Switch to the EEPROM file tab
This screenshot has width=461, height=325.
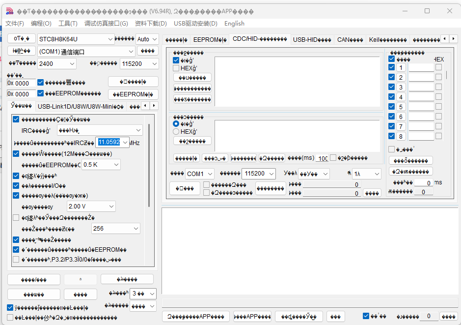coord(210,39)
